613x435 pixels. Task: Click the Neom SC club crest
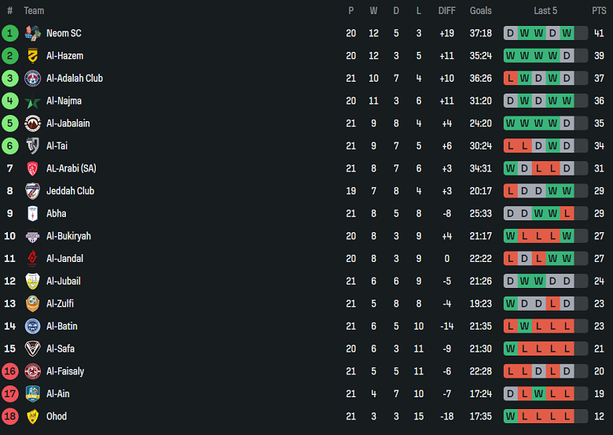click(32, 33)
